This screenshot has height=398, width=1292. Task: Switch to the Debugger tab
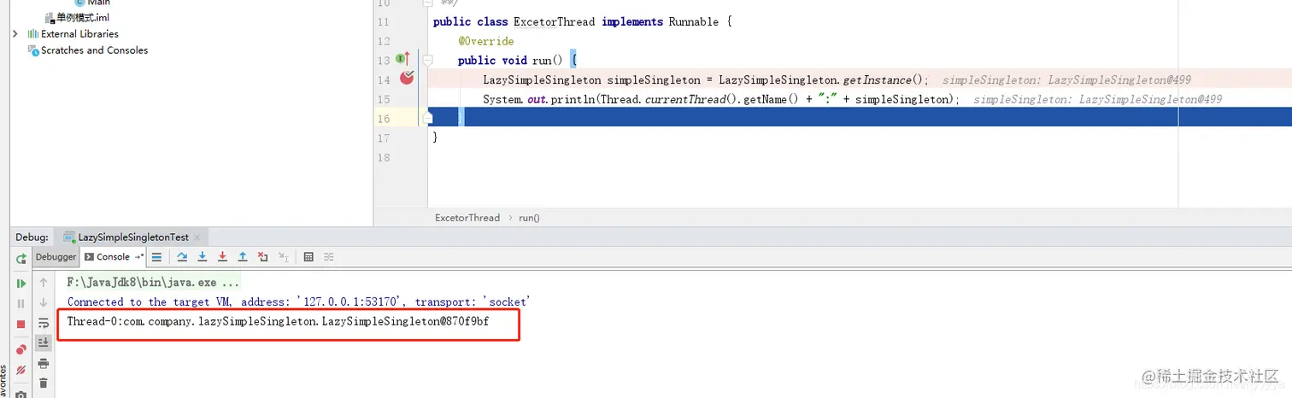click(56, 256)
